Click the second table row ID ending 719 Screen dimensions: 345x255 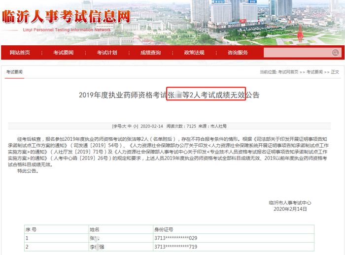[175, 246]
